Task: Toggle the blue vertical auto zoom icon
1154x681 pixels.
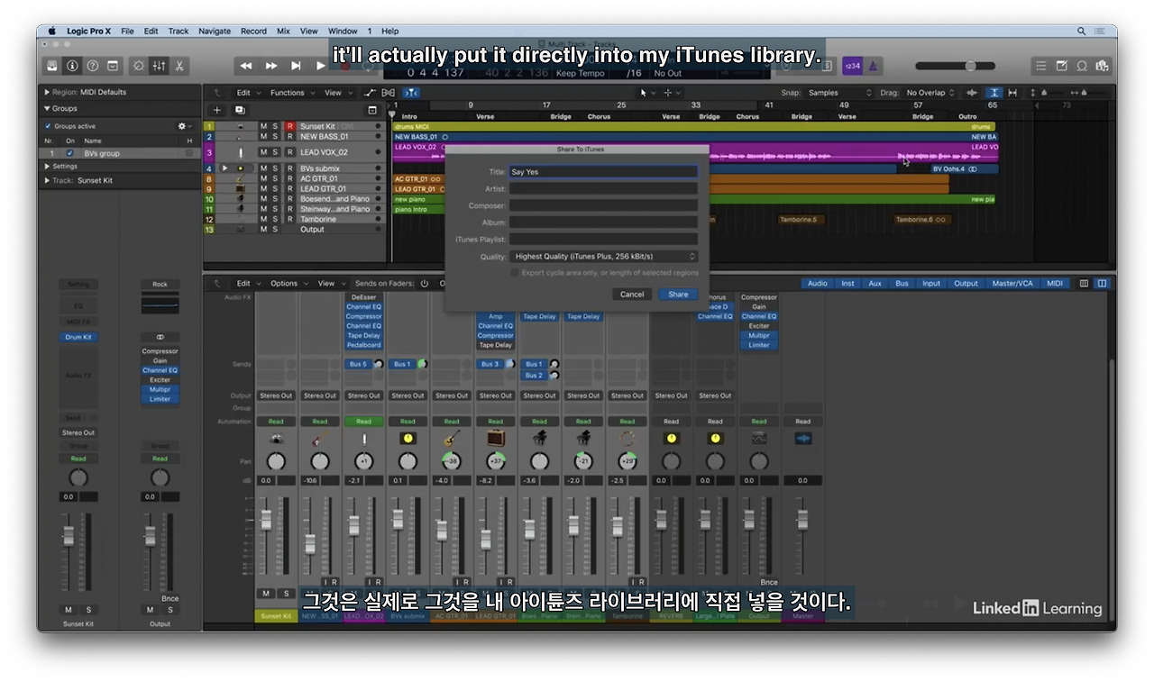Action: coord(994,93)
